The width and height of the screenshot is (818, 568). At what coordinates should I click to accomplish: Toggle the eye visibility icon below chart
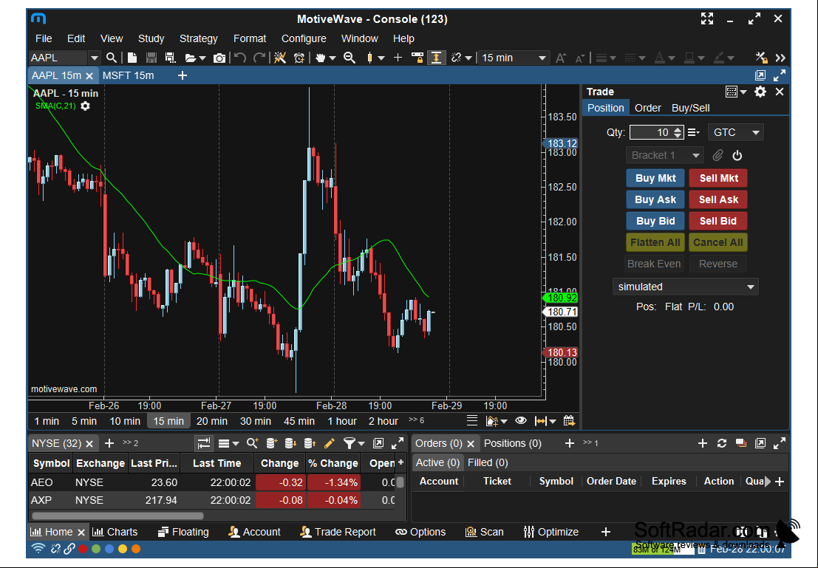(521, 420)
